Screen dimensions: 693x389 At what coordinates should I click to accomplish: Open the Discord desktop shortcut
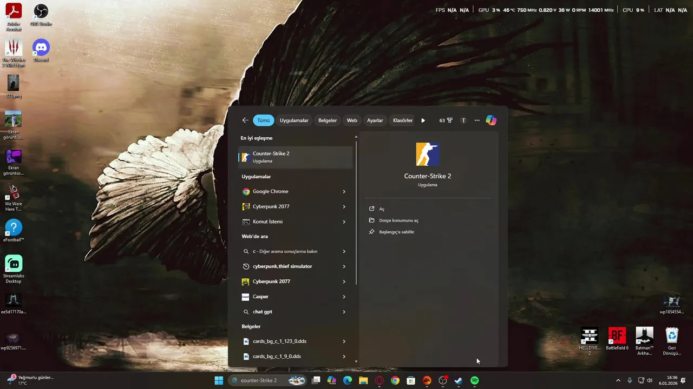[41, 51]
